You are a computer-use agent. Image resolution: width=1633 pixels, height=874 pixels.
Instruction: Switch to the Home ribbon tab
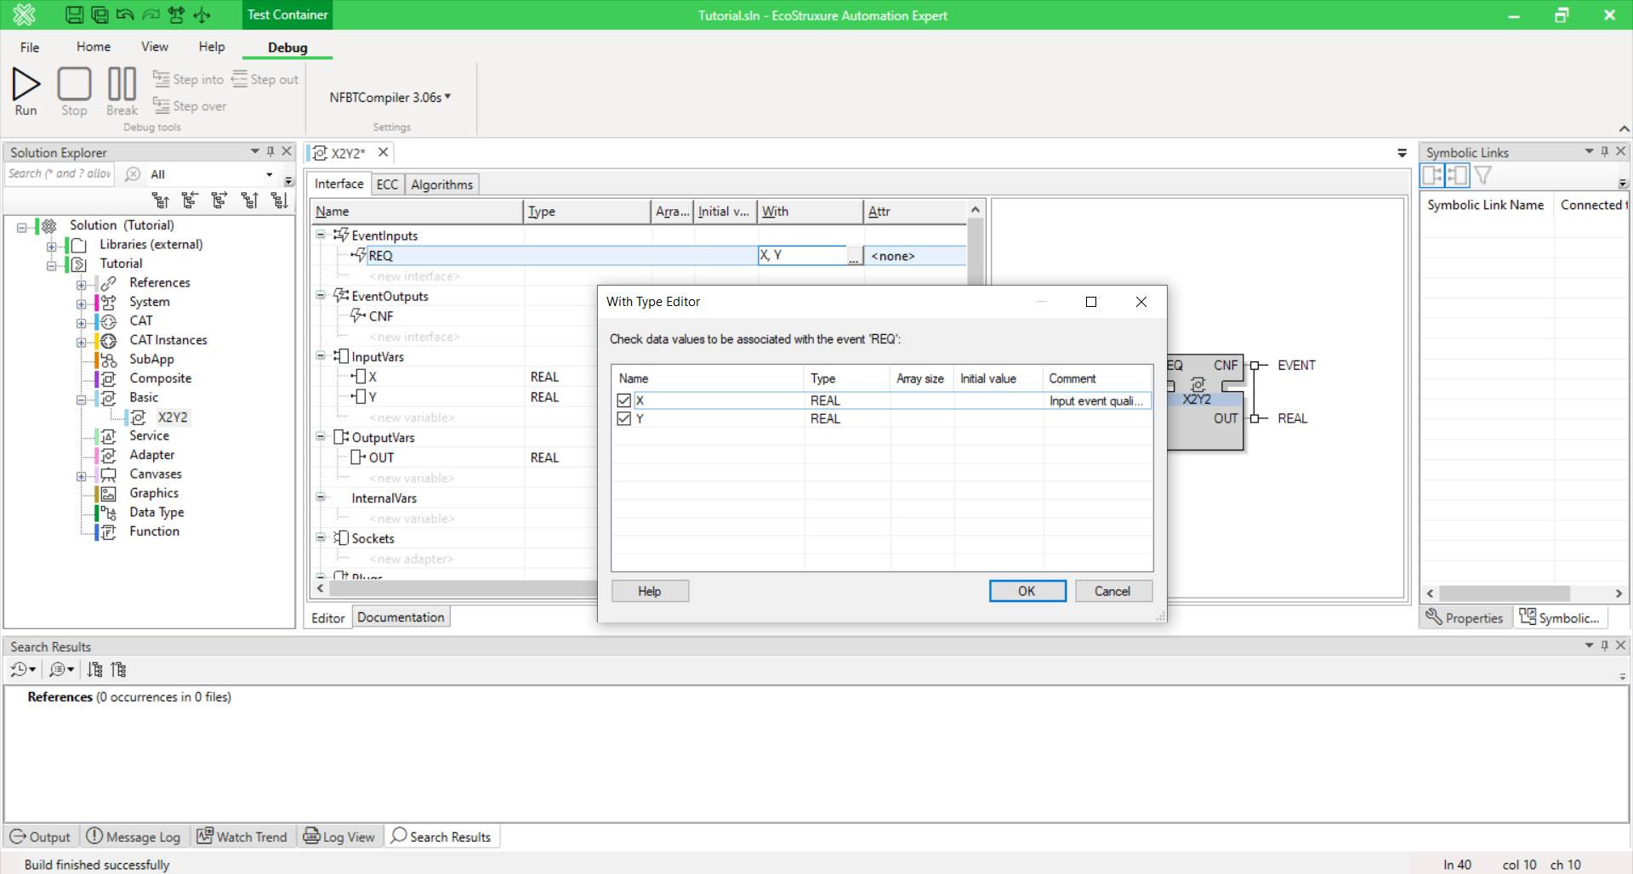(x=94, y=47)
